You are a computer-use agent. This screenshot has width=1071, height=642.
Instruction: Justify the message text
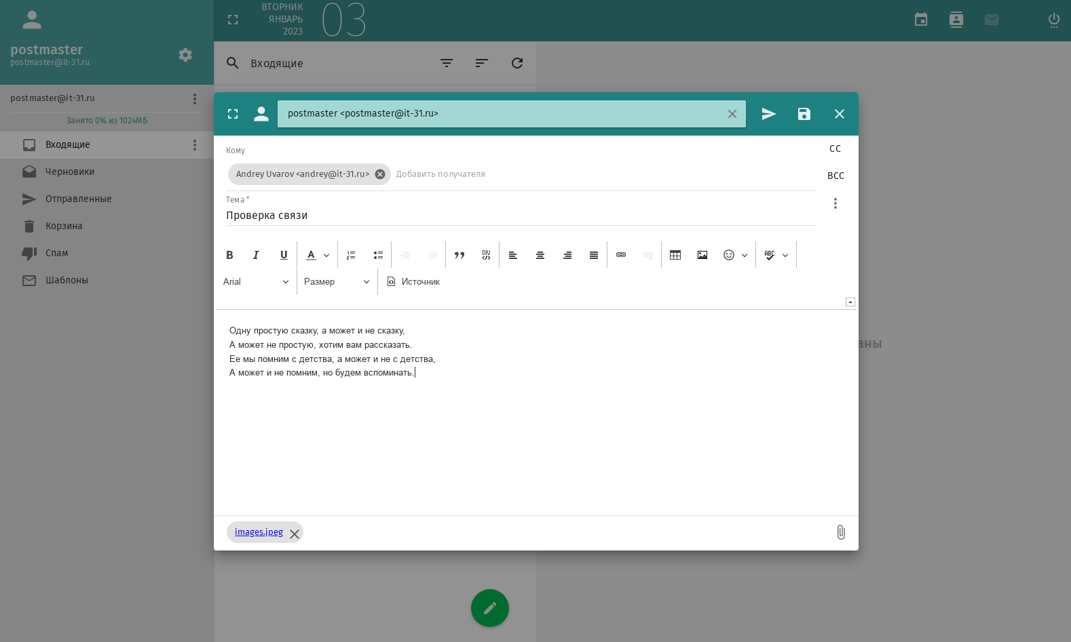[x=594, y=255]
